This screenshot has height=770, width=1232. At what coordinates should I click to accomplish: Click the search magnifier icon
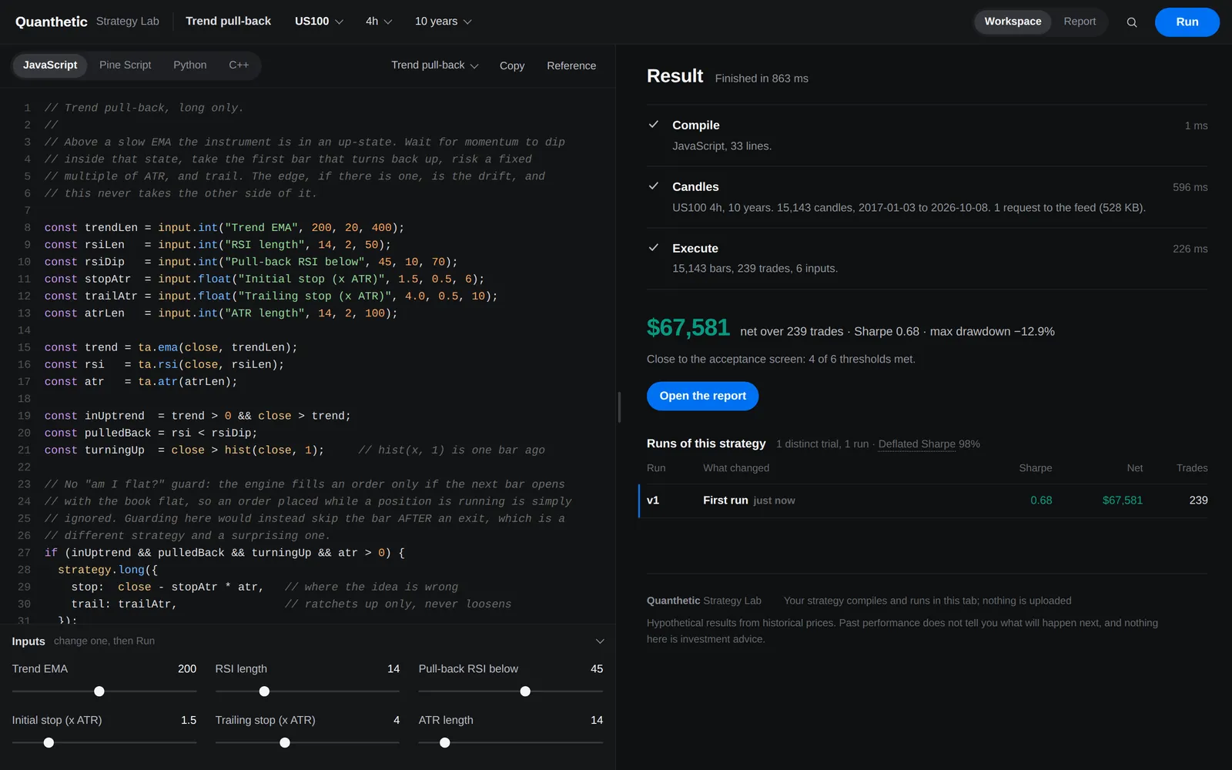click(x=1132, y=22)
